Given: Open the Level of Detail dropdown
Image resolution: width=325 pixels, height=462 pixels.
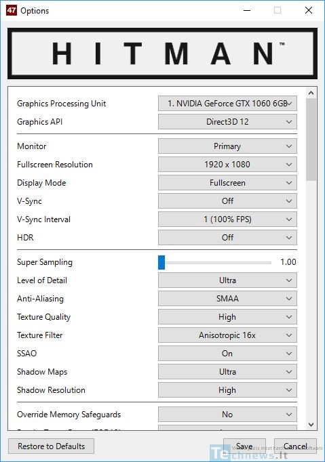Looking at the screenshot, I should pos(227,280).
